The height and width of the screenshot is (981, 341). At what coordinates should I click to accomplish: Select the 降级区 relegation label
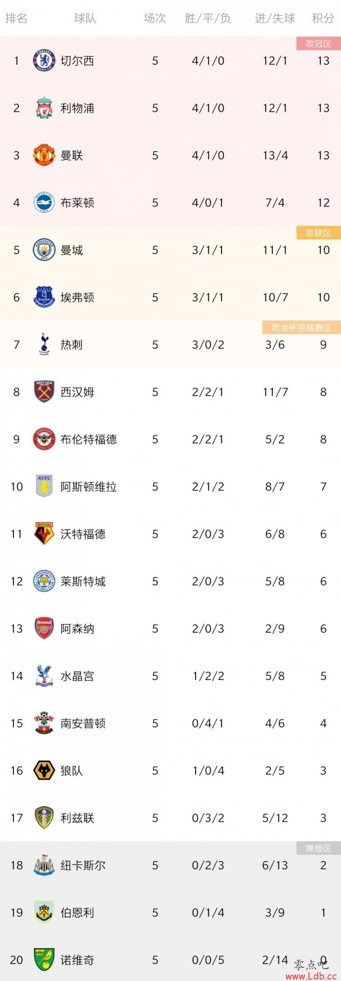coord(318,848)
